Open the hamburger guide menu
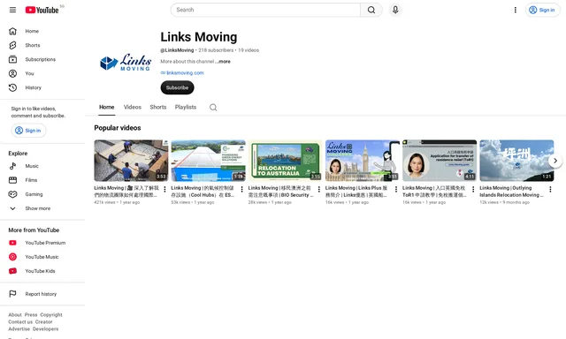566x339 pixels. tap(12, 10)
